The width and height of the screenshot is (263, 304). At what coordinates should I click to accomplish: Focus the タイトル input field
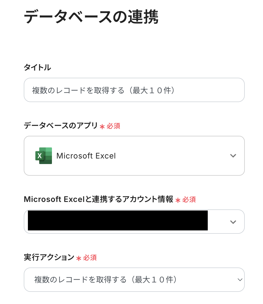pos(134,90)
